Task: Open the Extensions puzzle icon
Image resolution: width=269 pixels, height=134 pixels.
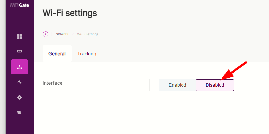Action: pos(20,113)
